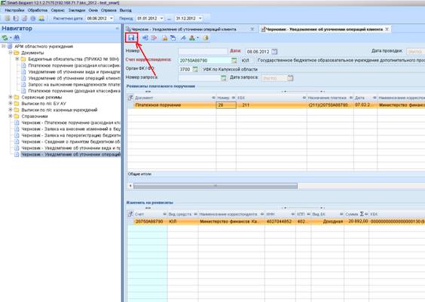The height and width of the screenshot is (302, 425).
Task: Click the Номер запроса input field
Action: (x=200, y=78)
